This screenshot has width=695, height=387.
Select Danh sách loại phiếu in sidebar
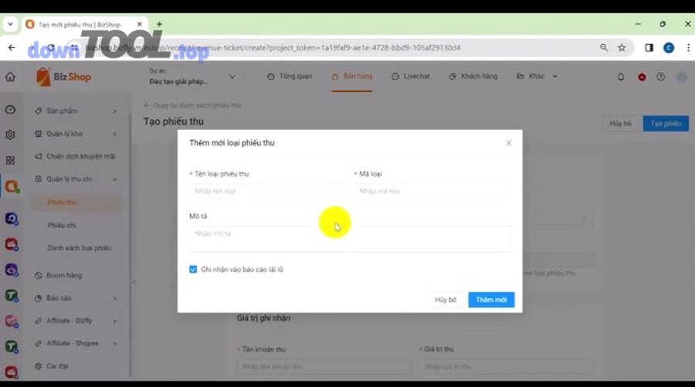coord(80,248)
